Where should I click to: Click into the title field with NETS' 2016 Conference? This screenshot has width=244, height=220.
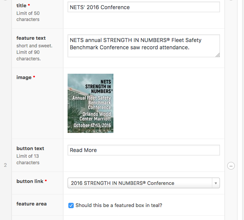click(x=143, y=7)
